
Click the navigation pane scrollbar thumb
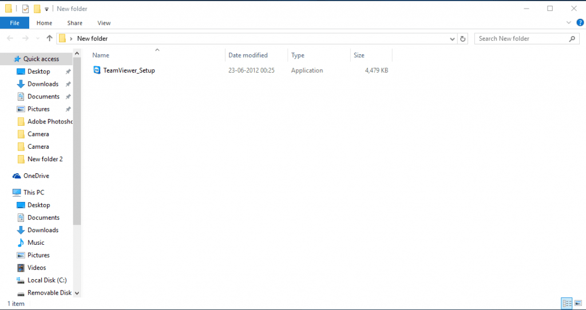(77, 141)
